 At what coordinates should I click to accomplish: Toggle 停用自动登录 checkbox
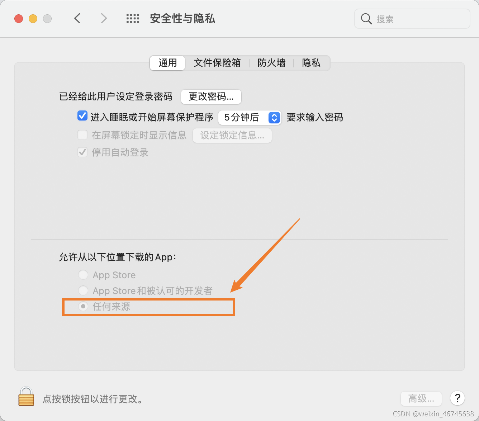tap(82, 152)
